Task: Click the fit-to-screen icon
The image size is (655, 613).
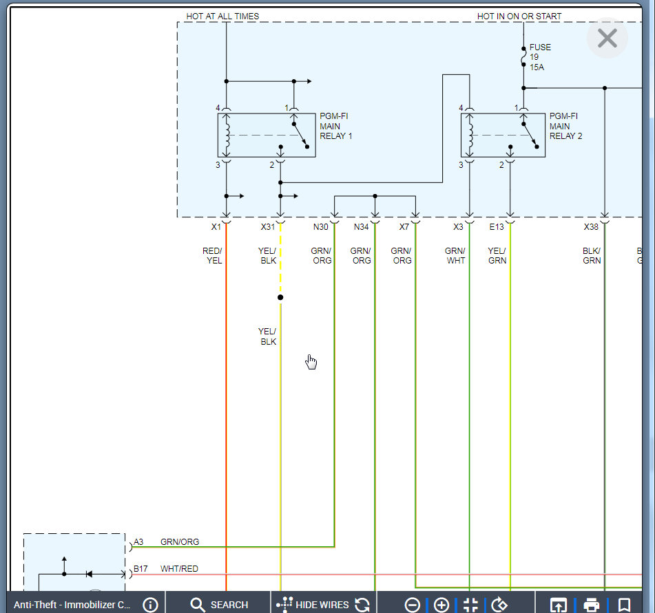Action: pos(470,604)
